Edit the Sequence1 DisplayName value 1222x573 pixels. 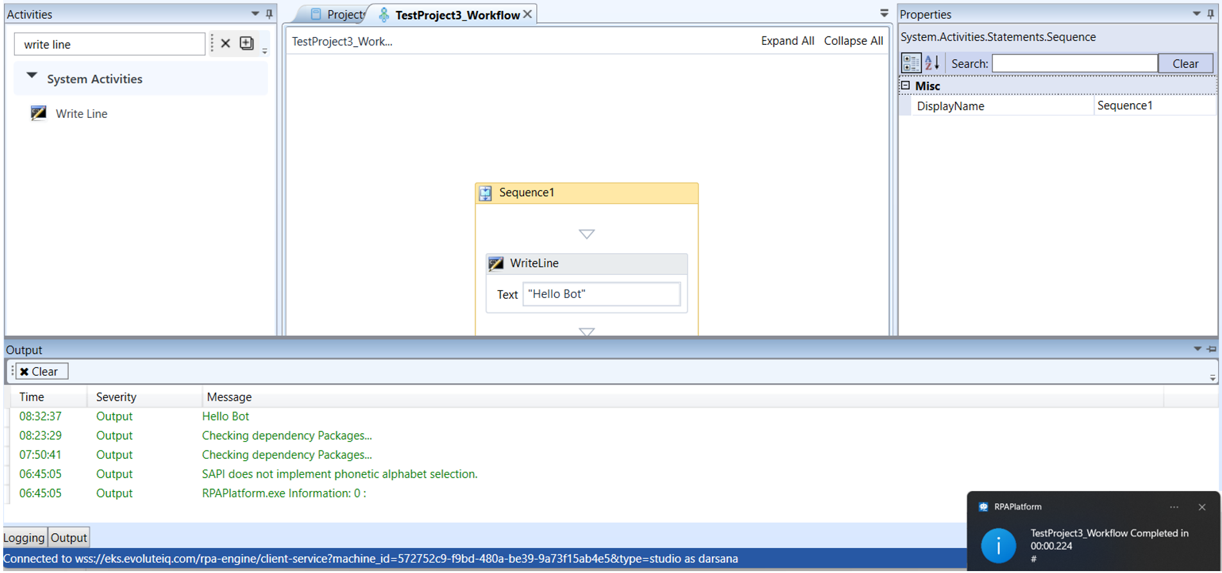click(x=1154, y=106)
